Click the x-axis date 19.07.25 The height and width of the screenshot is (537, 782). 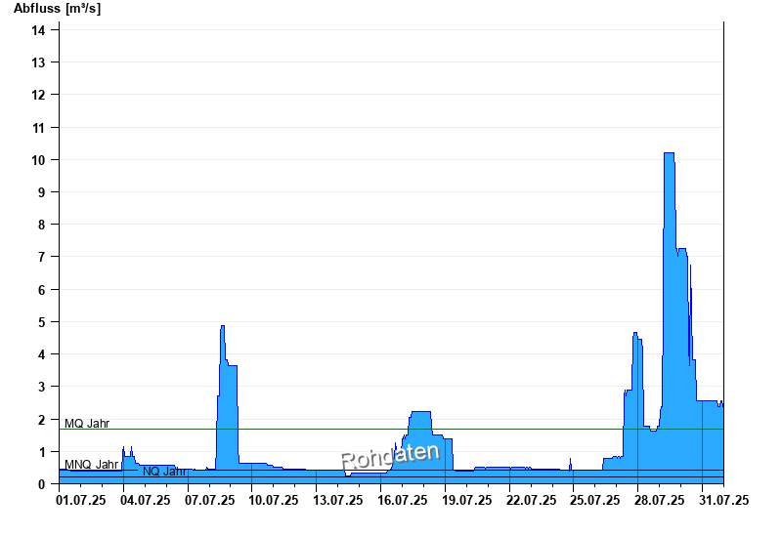click(x=467, y=500)
